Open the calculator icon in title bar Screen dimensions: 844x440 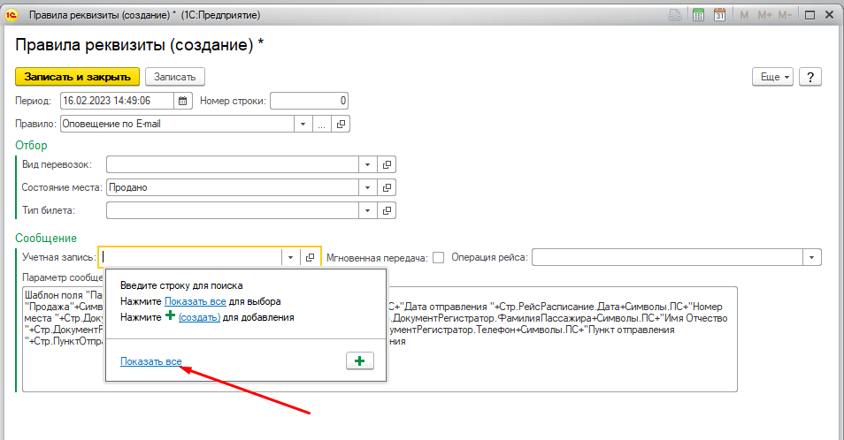coord(698,15)
